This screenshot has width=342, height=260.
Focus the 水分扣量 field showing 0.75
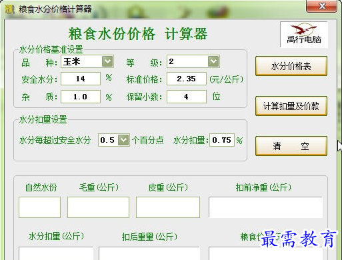pos(222,140)
